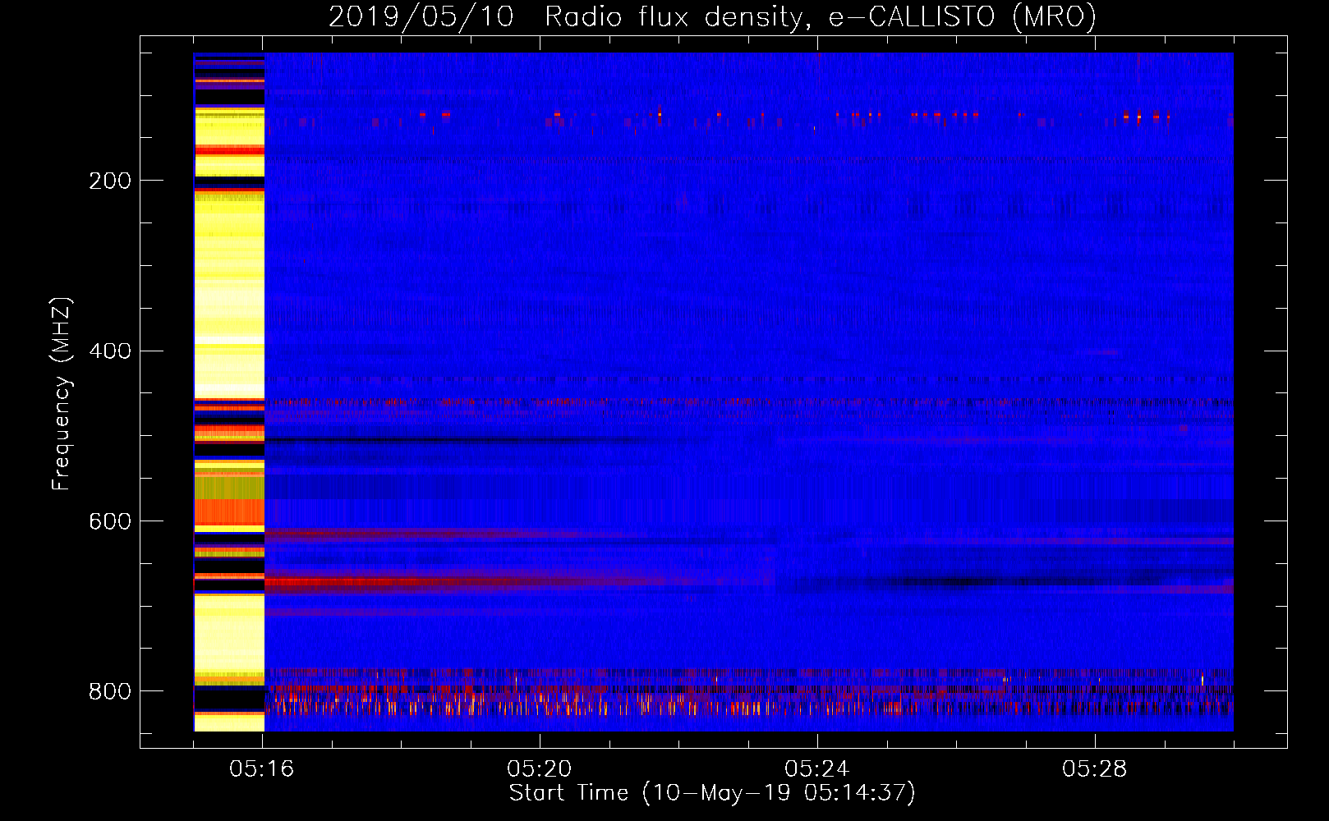The width and height of the screenshot is (1329, 821).
Task: Click the 800 frequency tick label
Action: pyautogui.click(x=110, y=691)
